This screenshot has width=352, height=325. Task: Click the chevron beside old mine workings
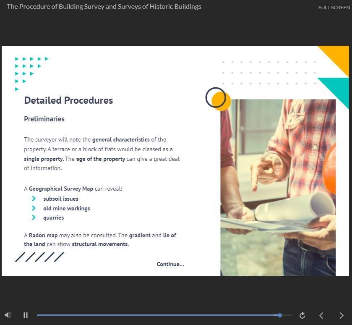[x=34, y=208]
